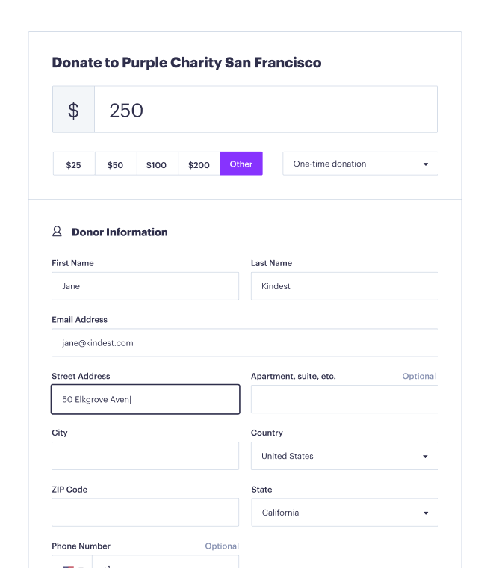
Task: Click the Apartment, suite, etc. field
Action: [x=344, y=399]
